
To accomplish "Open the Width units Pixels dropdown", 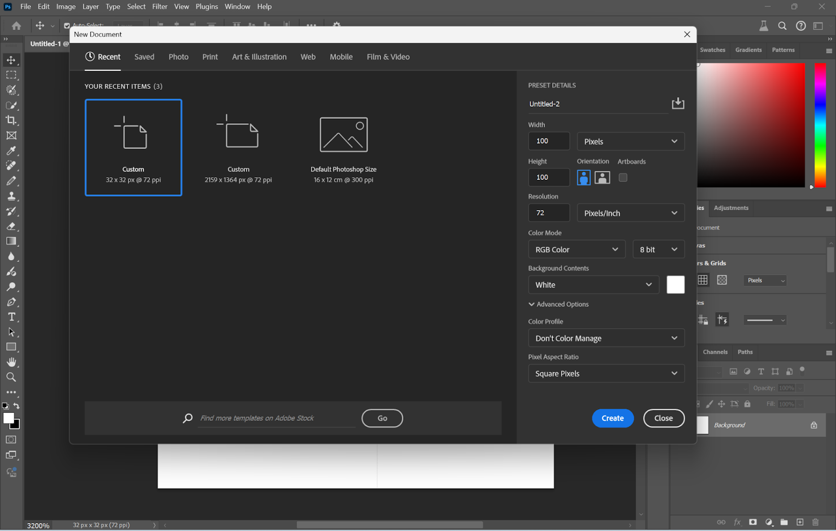I will click(x=631, y=142).
